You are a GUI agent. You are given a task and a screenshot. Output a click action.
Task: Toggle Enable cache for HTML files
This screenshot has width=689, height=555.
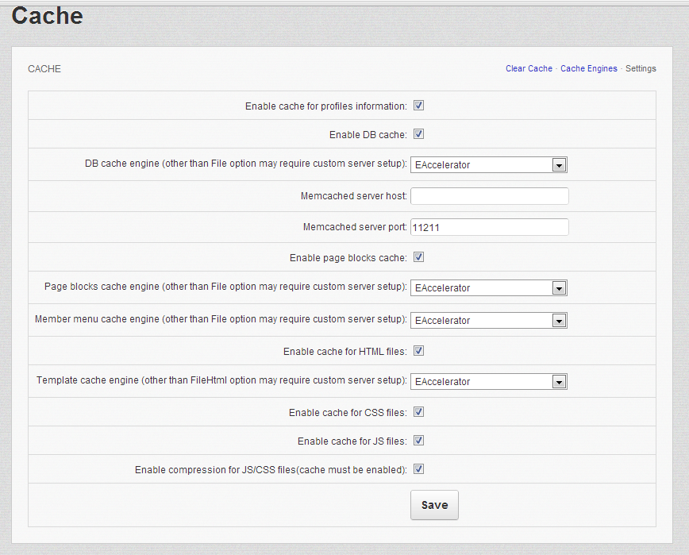(x=418, y=351)
